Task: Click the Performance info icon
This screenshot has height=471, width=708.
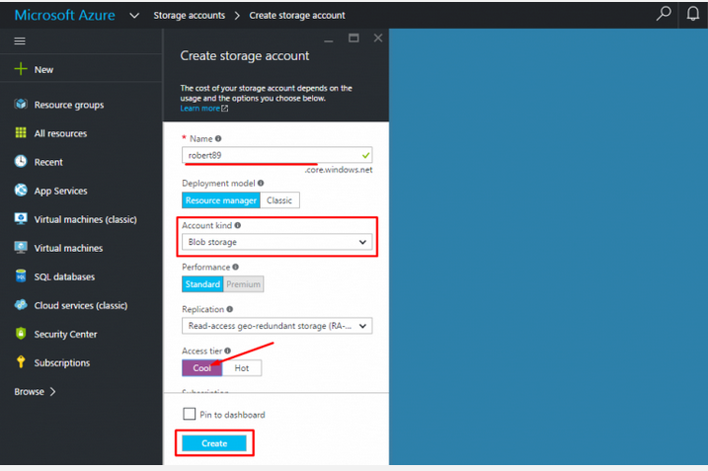Action: 235,267
